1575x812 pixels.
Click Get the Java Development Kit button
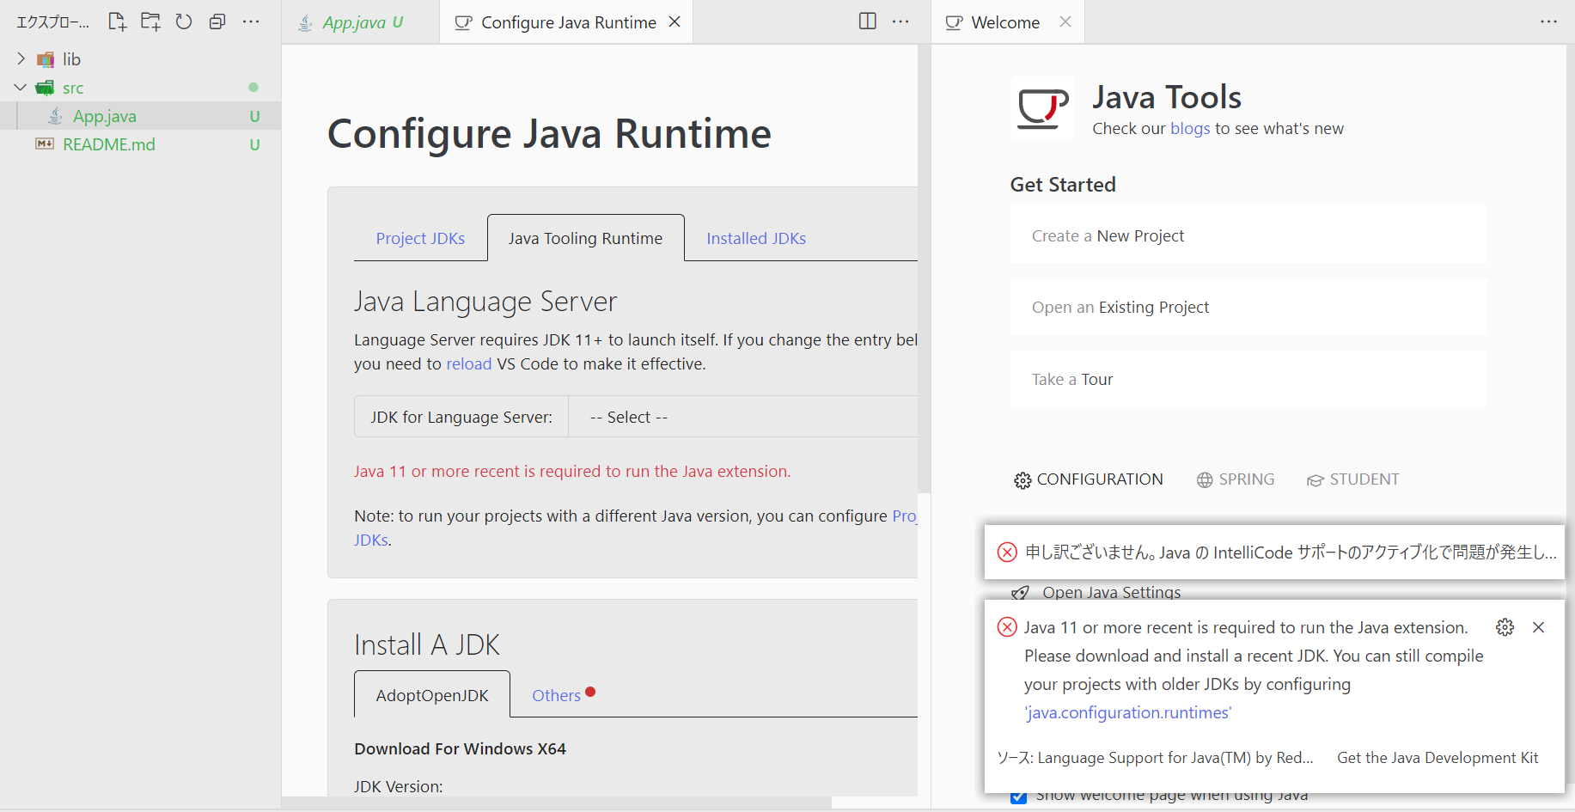point(1438,758)
